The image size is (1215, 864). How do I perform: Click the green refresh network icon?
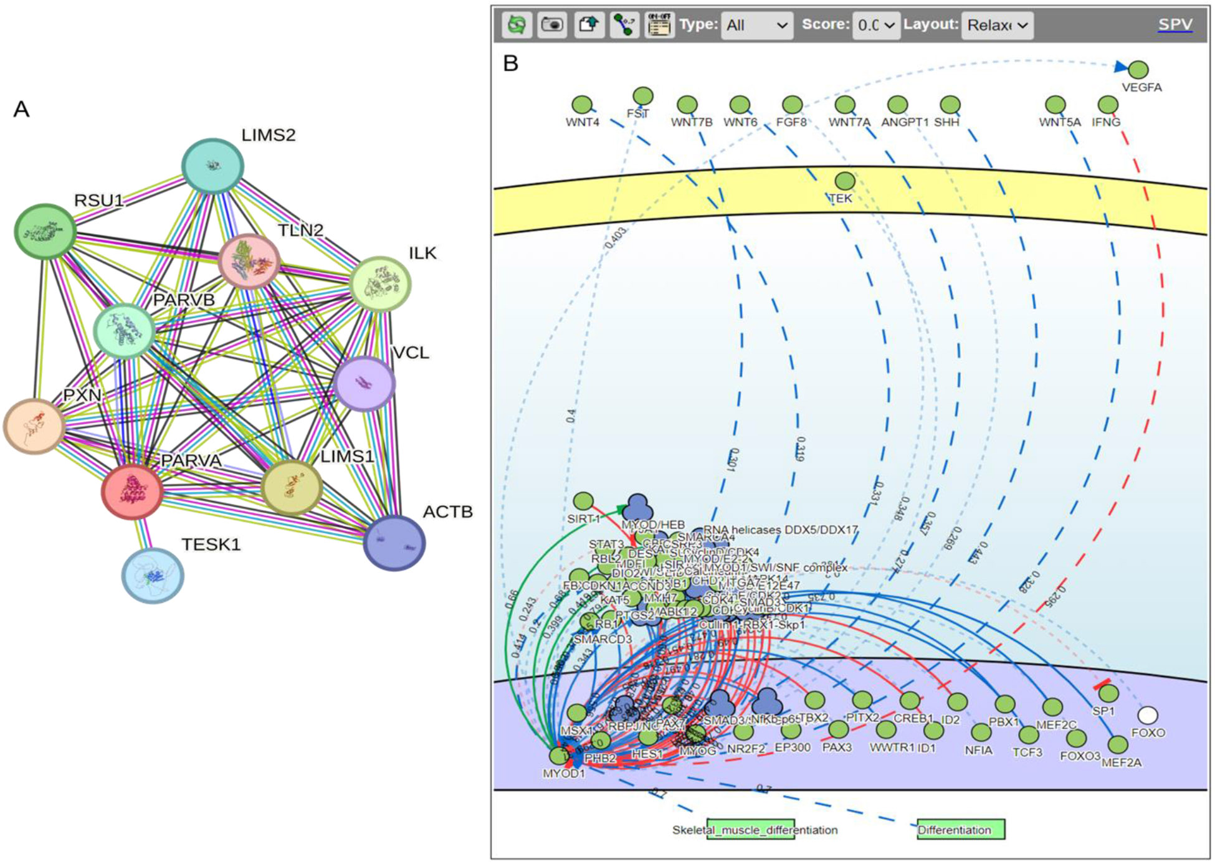517,25
